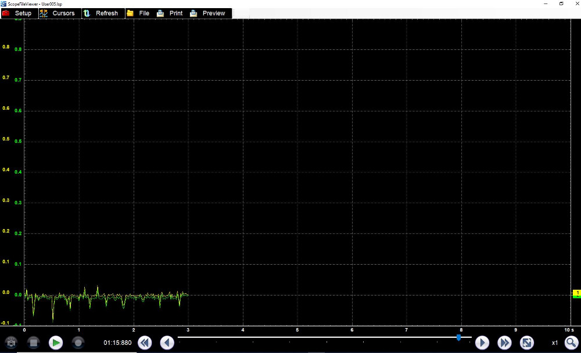The height and width of the screenshot is (353, 581).
Task: Click the Preview button
Action: coord(208,13)
